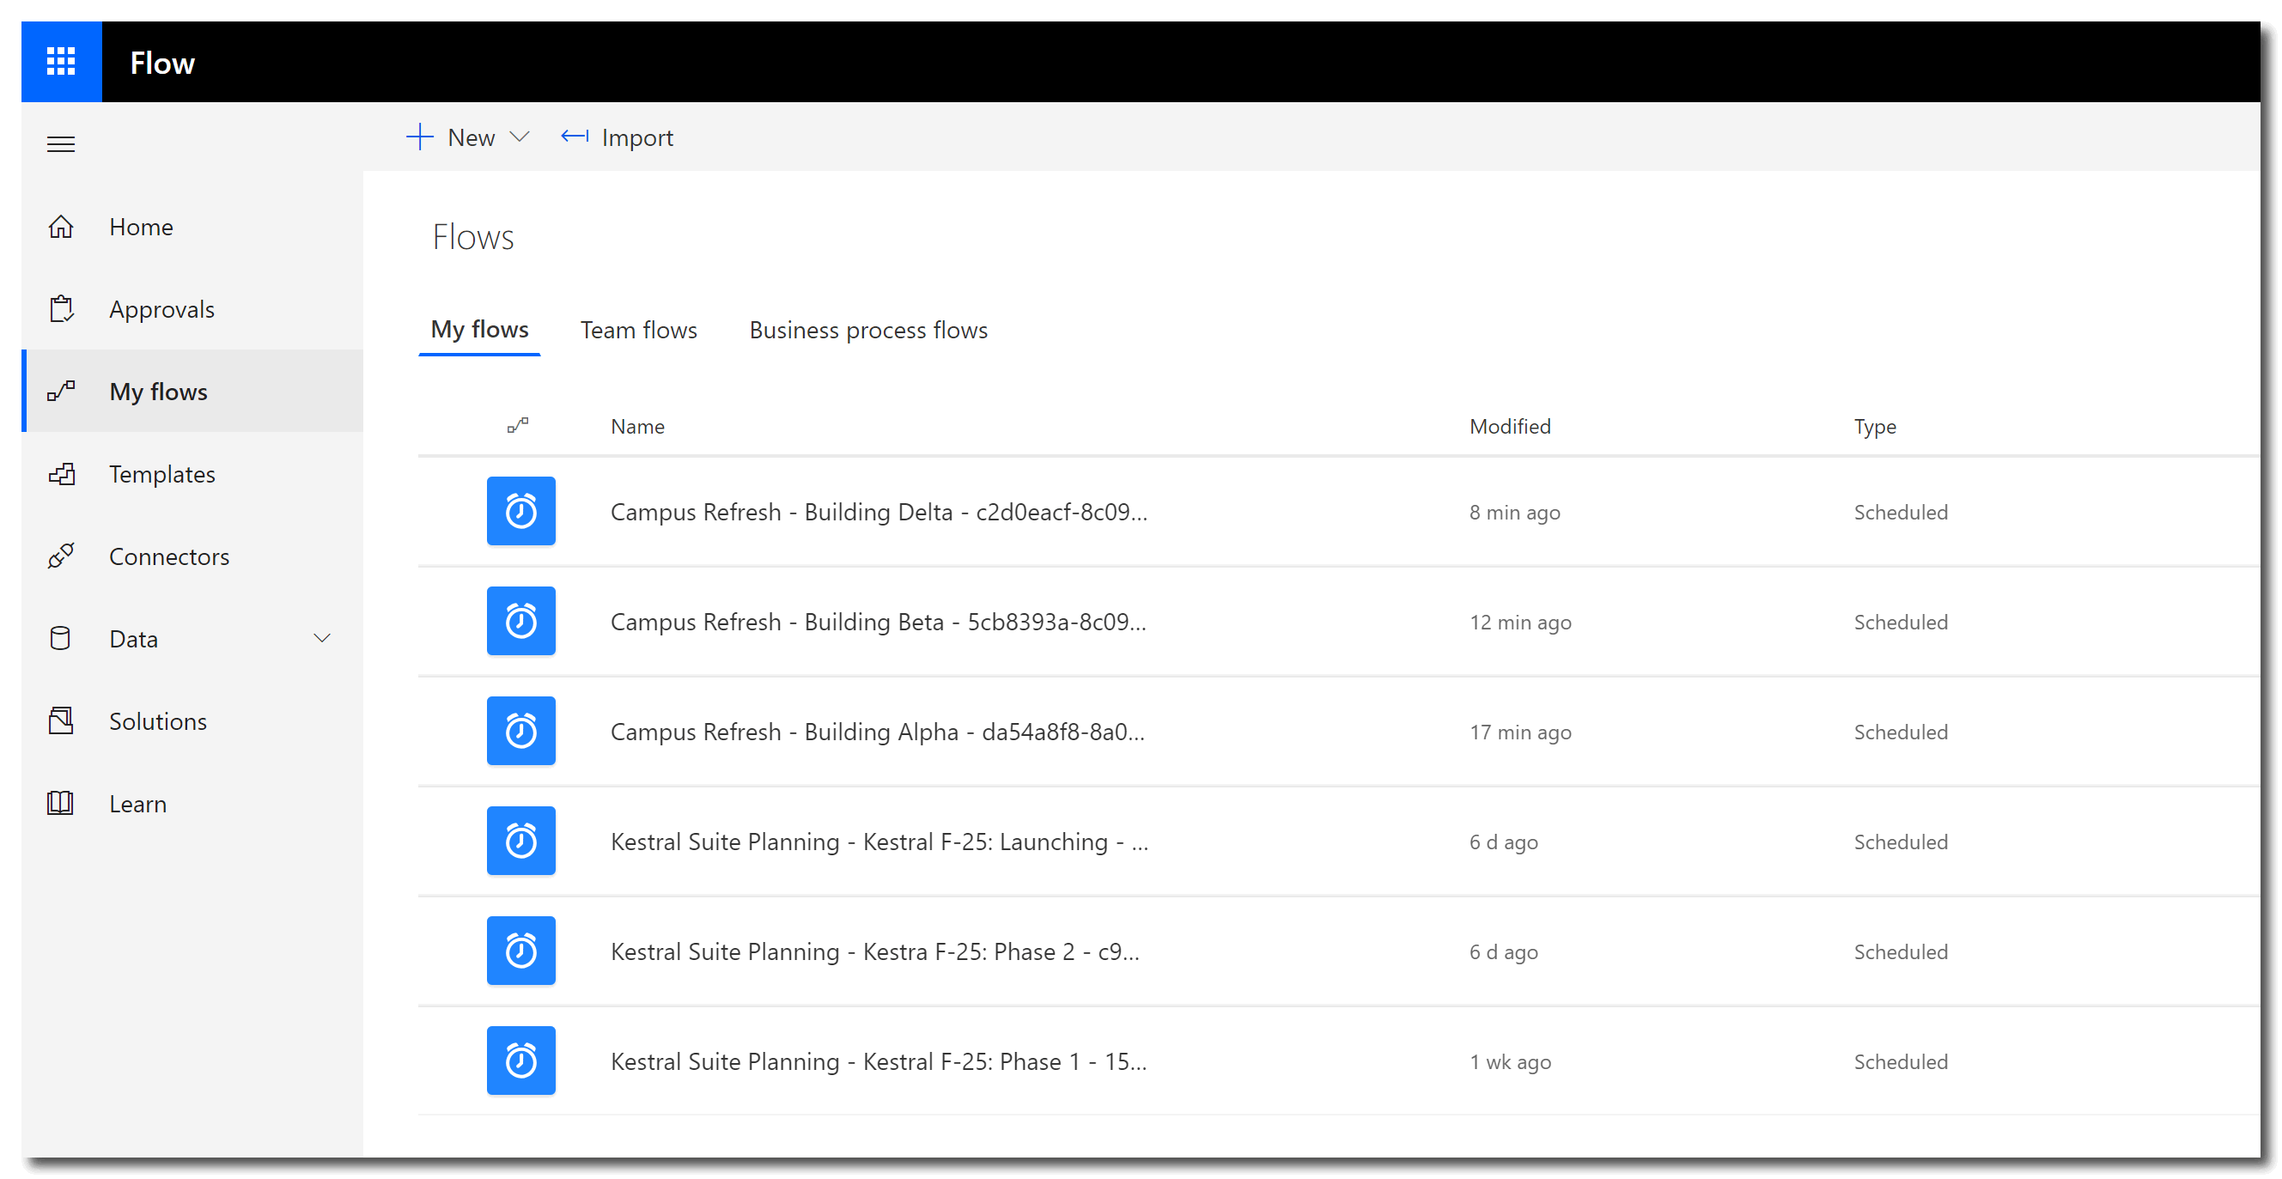This screenshot has height=1179, width=2282.
Task: Click '6 d ago' in Phase 2 row
Action: click(1504, 951)
